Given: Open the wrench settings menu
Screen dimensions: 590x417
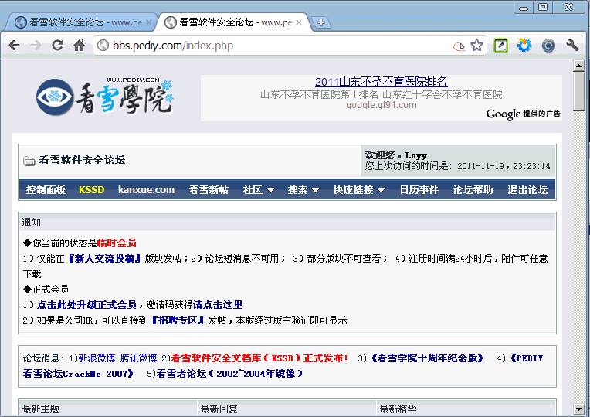Looking at the screenshot, I should point(572,46).
